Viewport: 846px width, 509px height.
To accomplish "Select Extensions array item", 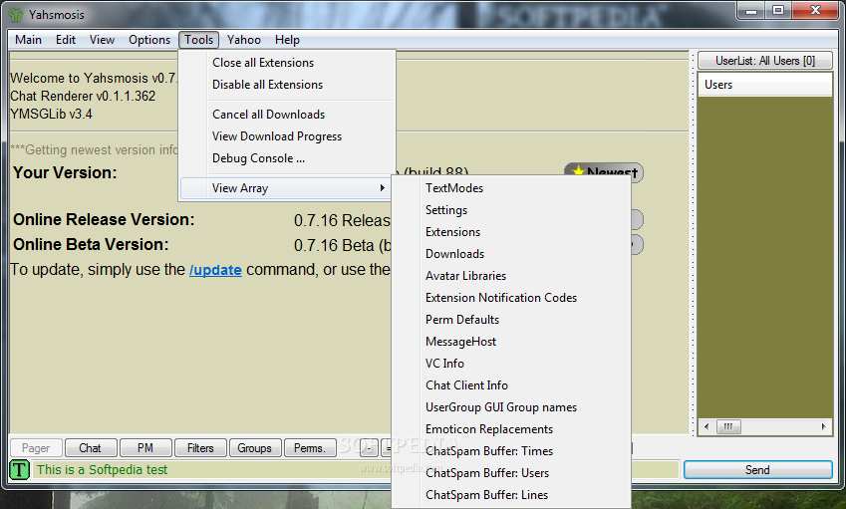I will (511, 232).
